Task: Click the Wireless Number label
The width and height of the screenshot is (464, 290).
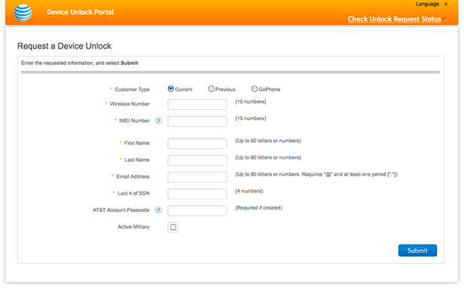Action: [130, 104]
